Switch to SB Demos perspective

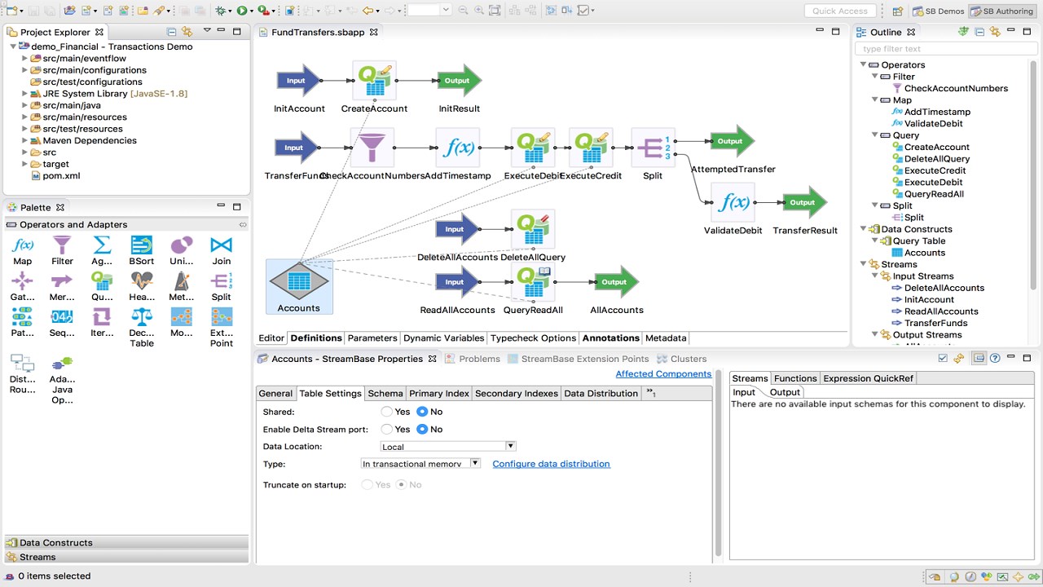pyautogui.click(x=938, y=11)
